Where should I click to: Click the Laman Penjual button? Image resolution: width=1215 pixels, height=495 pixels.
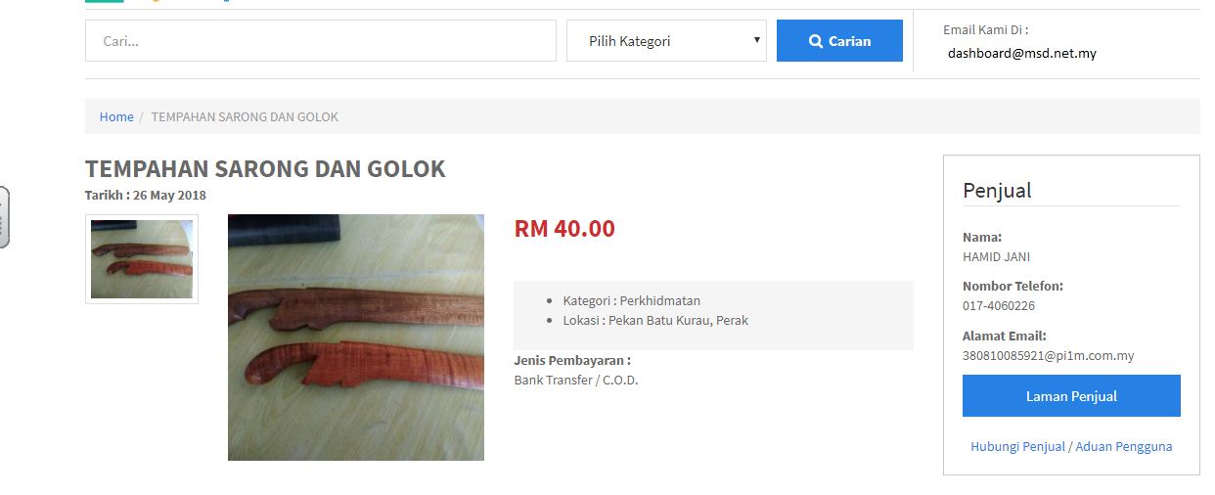[1071, 396]
